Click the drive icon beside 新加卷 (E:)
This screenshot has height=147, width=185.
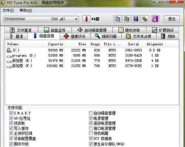(x=9, y=61)
